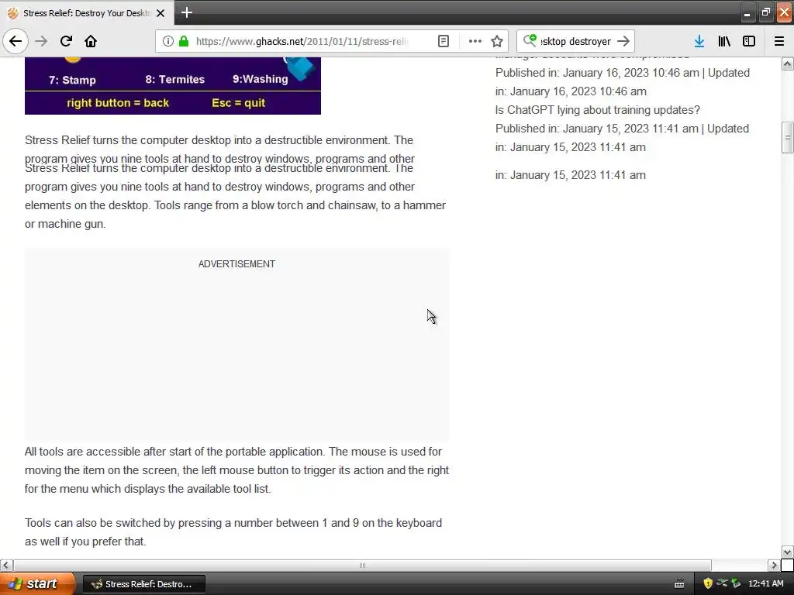The width and height of the screenshot is (794, 595).
Task: Click 'right button = back' text in image
Action: pyautogui.click(x=118, y=103)
